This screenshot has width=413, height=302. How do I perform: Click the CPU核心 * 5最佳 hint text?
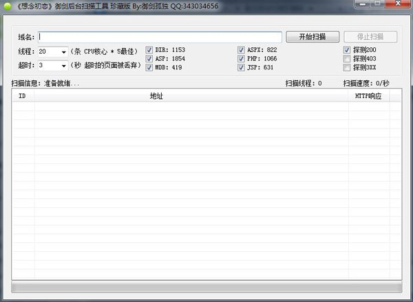click(x=105, y=51)
